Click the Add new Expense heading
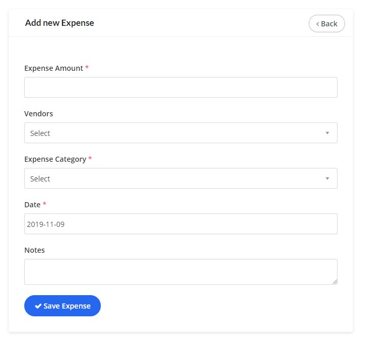The height and width of the screenshot is (352, 369). click(59, 23)
